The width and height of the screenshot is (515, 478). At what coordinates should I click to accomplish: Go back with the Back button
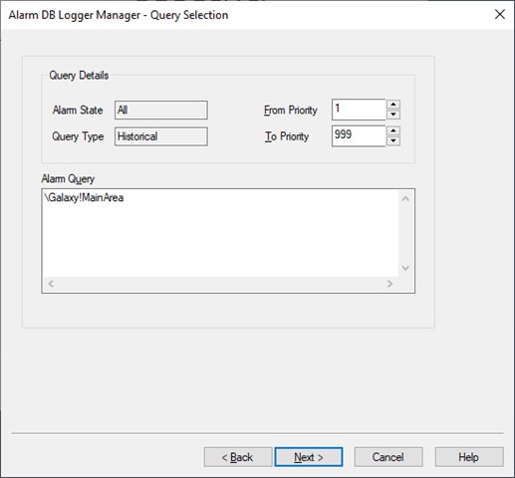click(x=238, y=457)
